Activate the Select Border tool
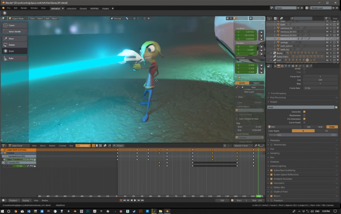This screenshot has height=214, width=341. (x=15, y=32)
